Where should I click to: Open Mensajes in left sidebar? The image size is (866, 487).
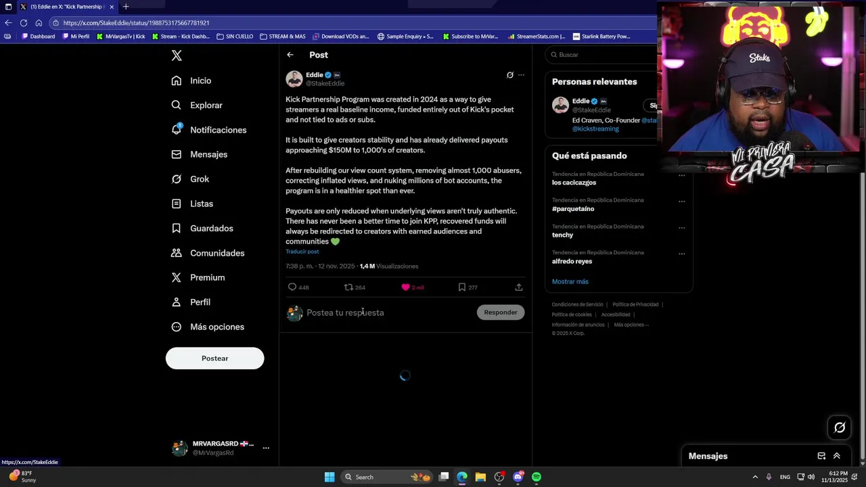200,154
